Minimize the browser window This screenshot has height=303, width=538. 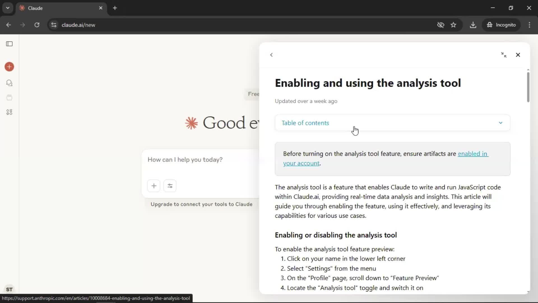493,8
